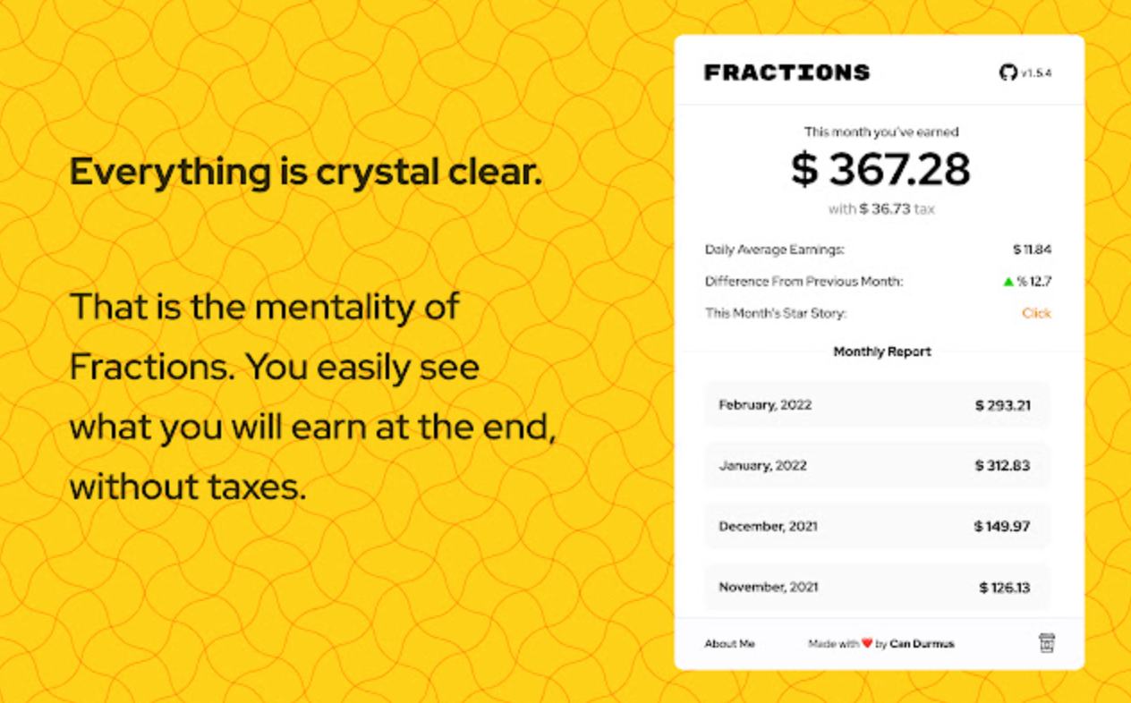Open the GitHub repository icon
Screen dimensions: 1131x703
coord(1008,72)
